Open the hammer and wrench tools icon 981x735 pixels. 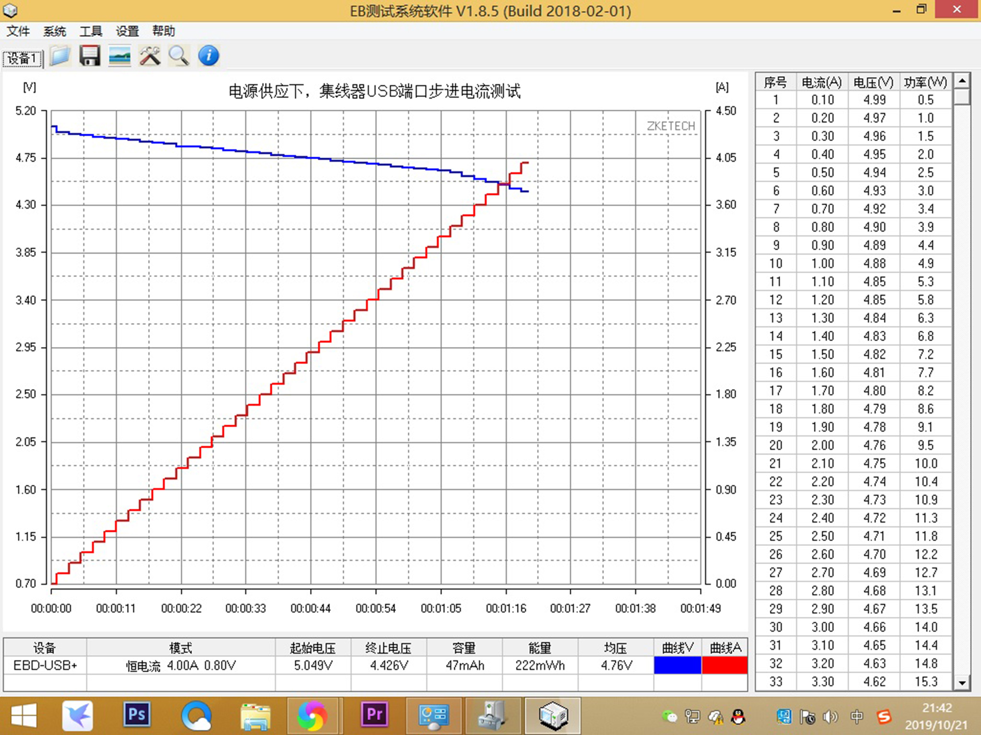150,56
